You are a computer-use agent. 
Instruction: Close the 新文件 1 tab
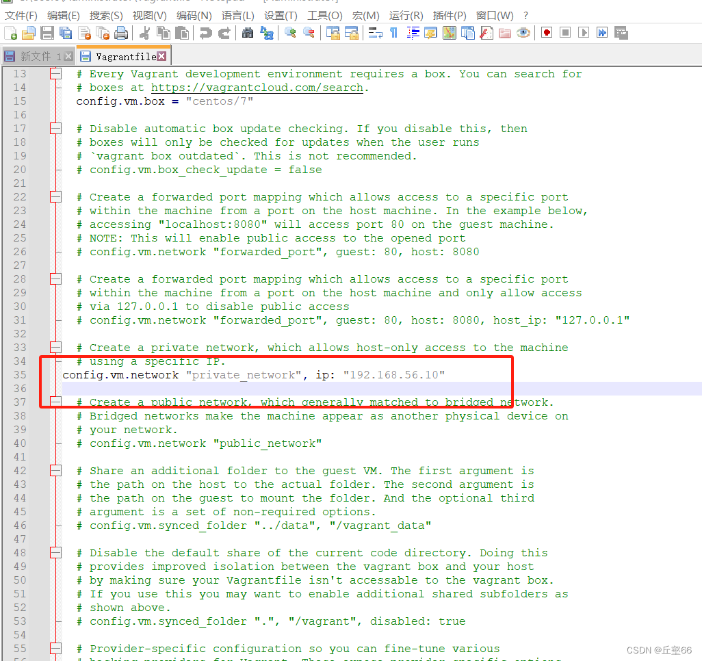coord(68,56)
